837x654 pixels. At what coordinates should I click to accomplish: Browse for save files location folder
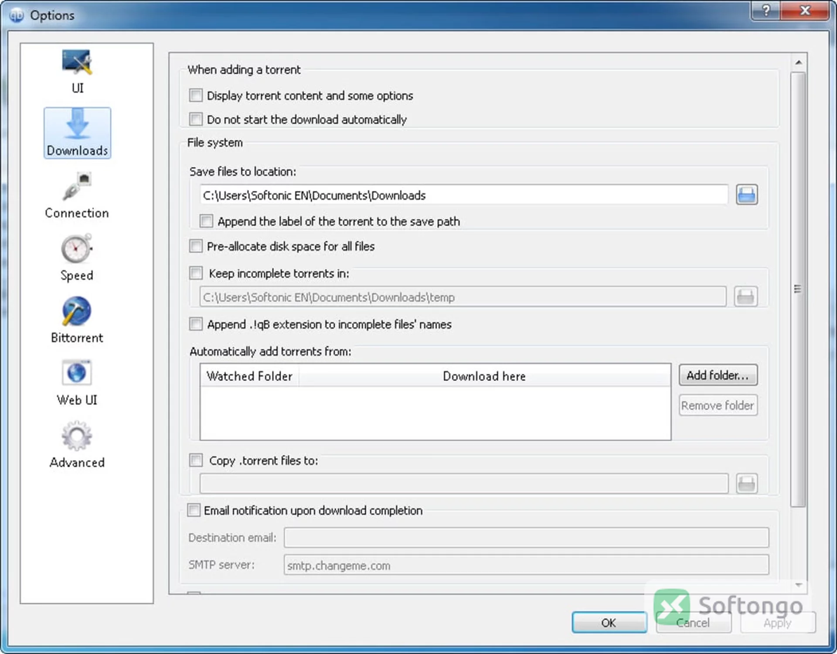(x=747, y=194)
